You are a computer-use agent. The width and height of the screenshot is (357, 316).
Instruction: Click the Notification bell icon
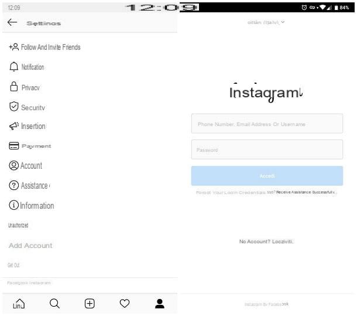14,67
